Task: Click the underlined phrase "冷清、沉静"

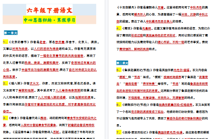Action: (189, 14)
